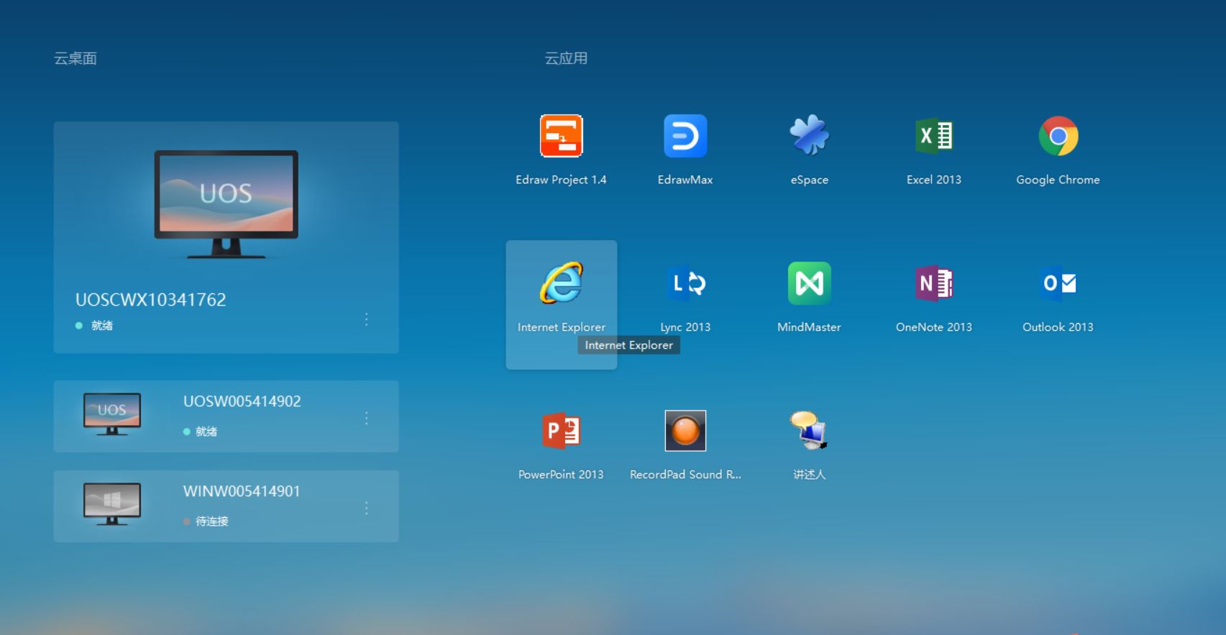The image size is (1226, 635).
Task: Open the eSpace app icon
Action: point(810,135)
